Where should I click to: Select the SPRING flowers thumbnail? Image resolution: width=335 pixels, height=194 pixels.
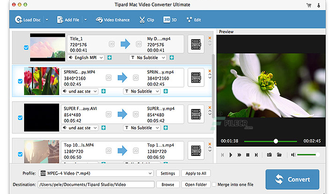tap(41, 81)
